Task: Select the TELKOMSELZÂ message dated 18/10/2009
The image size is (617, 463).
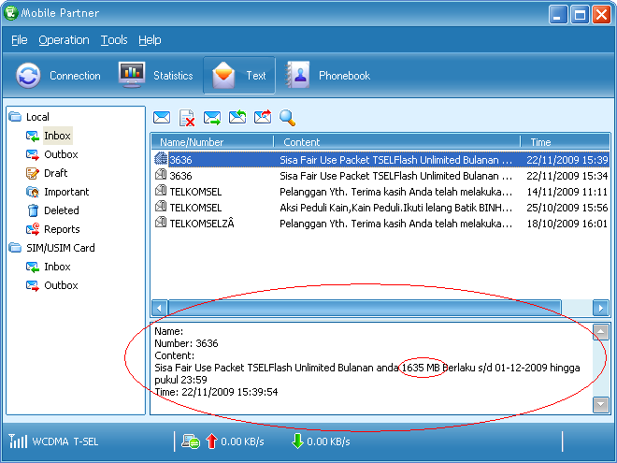Action: (x=380, y=224)
